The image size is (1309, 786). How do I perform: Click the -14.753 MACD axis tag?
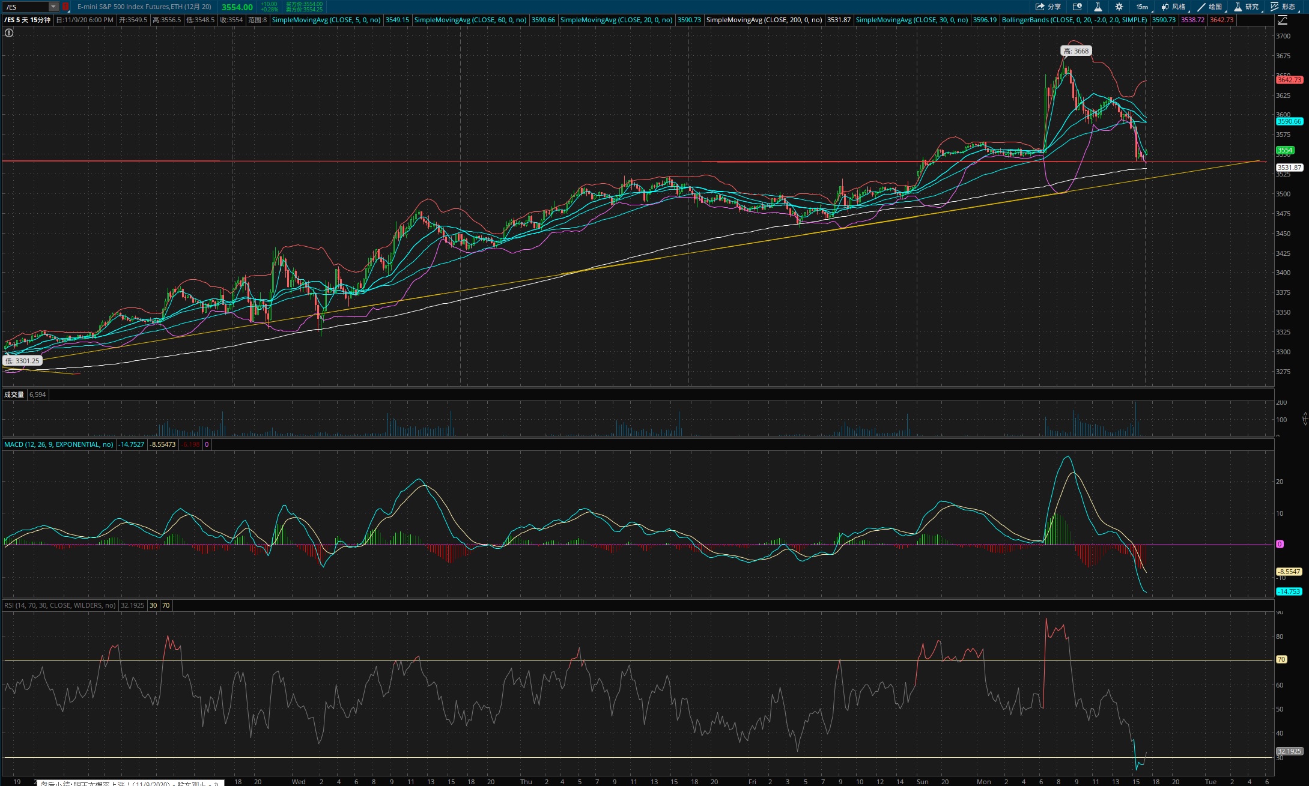[x=1289, y=591]
